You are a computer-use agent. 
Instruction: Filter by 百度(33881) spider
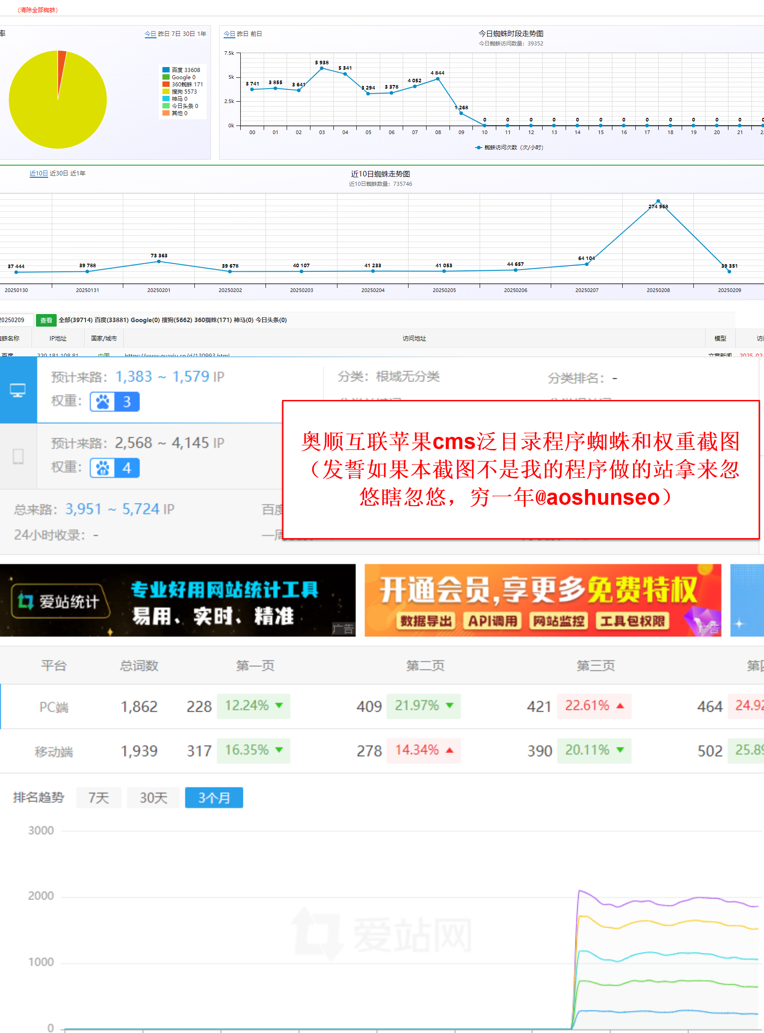coord(112,320)
